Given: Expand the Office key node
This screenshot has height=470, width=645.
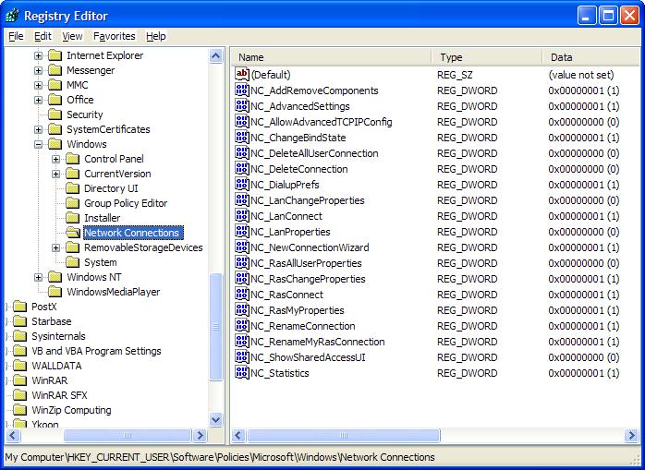Looking at the screenshot, I should (38, 100).
